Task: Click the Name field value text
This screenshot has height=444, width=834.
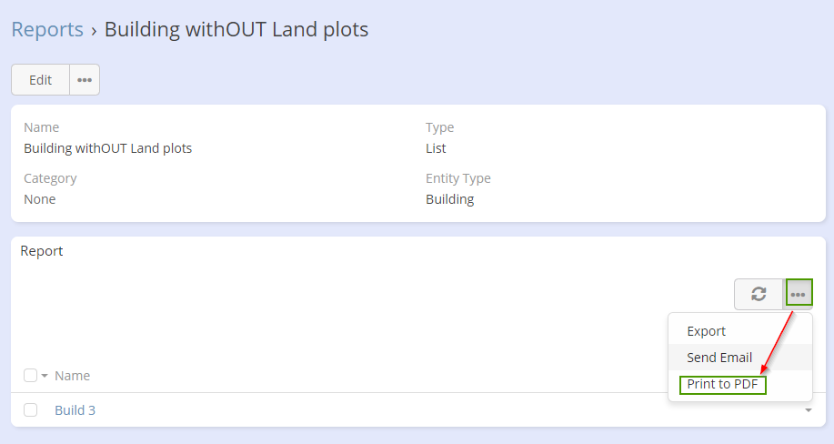Action: tap(107, 148)
